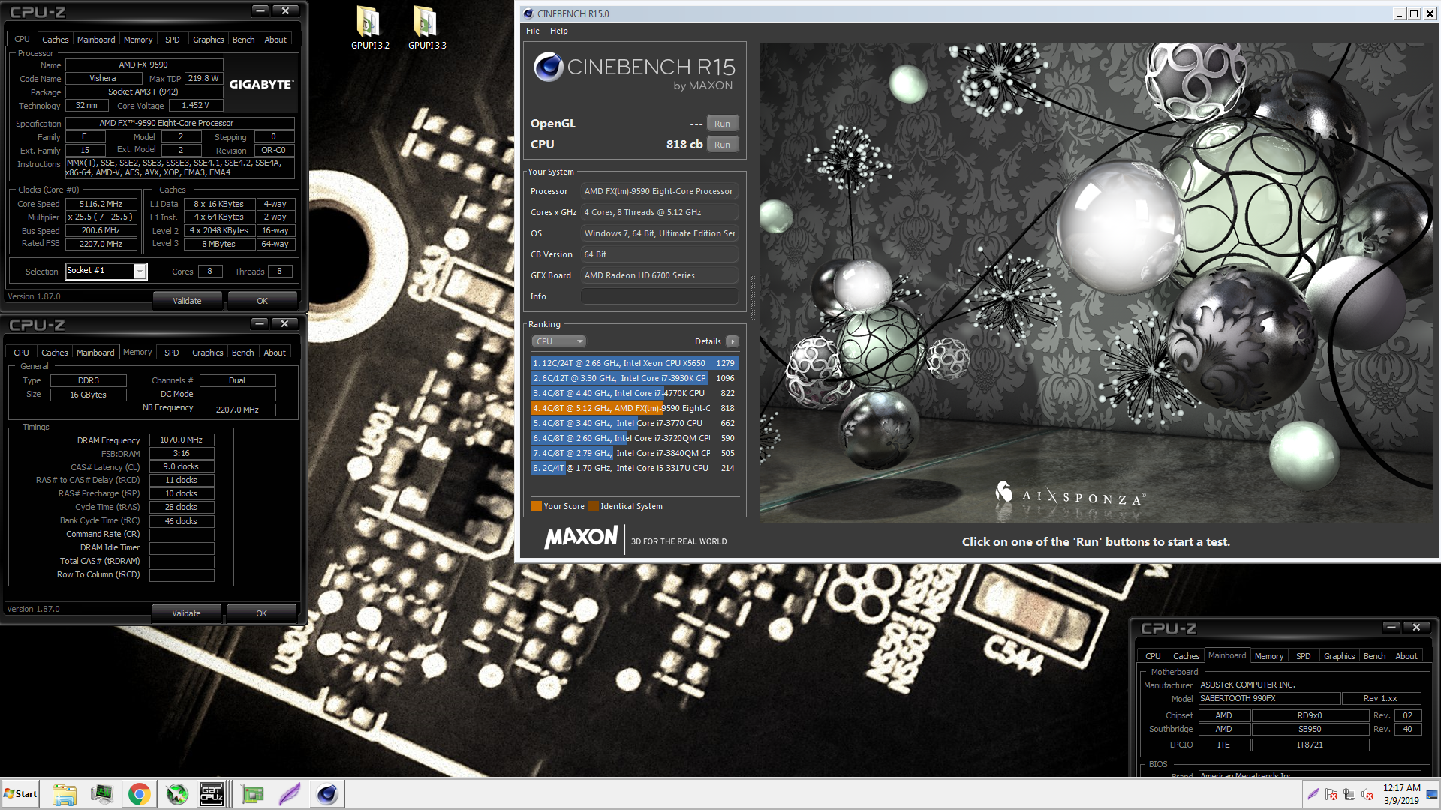
Task: Select the Intel Core i7-4770K ranking row
Action: (x=634, y=393)
